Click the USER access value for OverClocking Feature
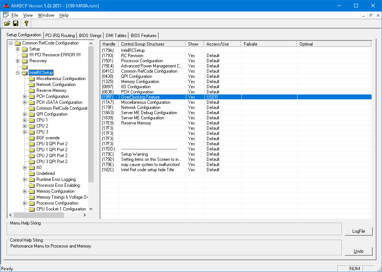382x272 pixels. pos(212,97)
